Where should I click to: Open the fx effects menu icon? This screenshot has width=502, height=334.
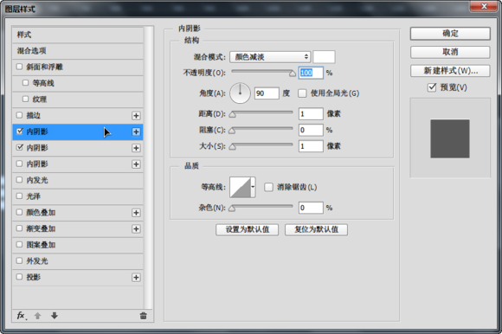(22, 316)
